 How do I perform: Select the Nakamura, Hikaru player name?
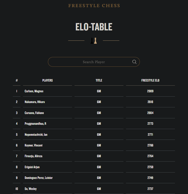point(35,102)
